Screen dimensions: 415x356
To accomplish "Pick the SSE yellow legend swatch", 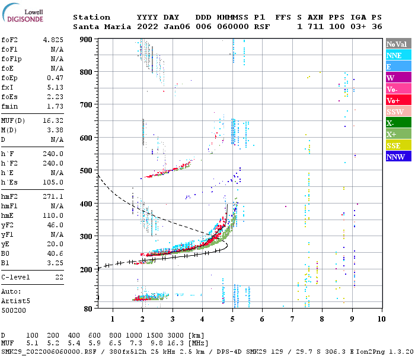I will pos(398,145).
